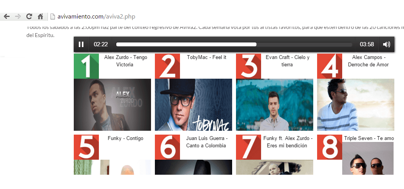Pause the audio player
The image size is (404, 189).
[x=81, y=44]
